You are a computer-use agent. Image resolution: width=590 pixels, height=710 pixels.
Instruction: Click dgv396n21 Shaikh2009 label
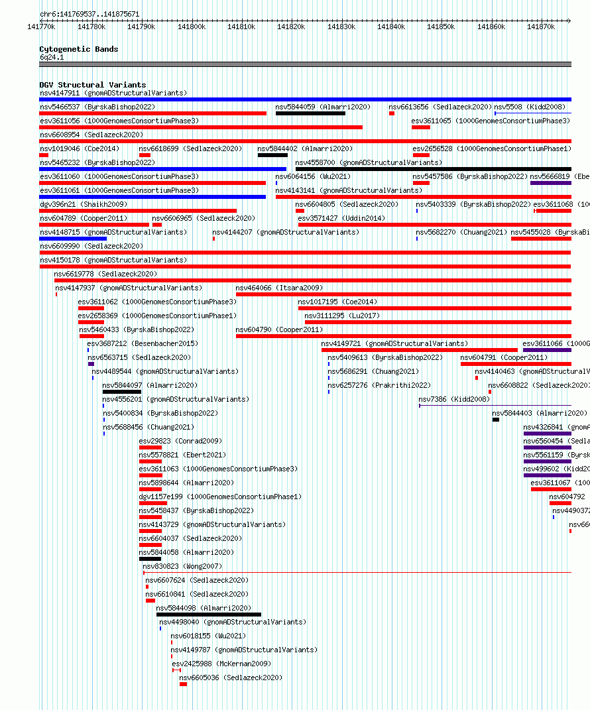click(x=84, y=204)
